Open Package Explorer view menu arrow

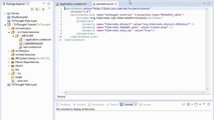tap(49, 8)
